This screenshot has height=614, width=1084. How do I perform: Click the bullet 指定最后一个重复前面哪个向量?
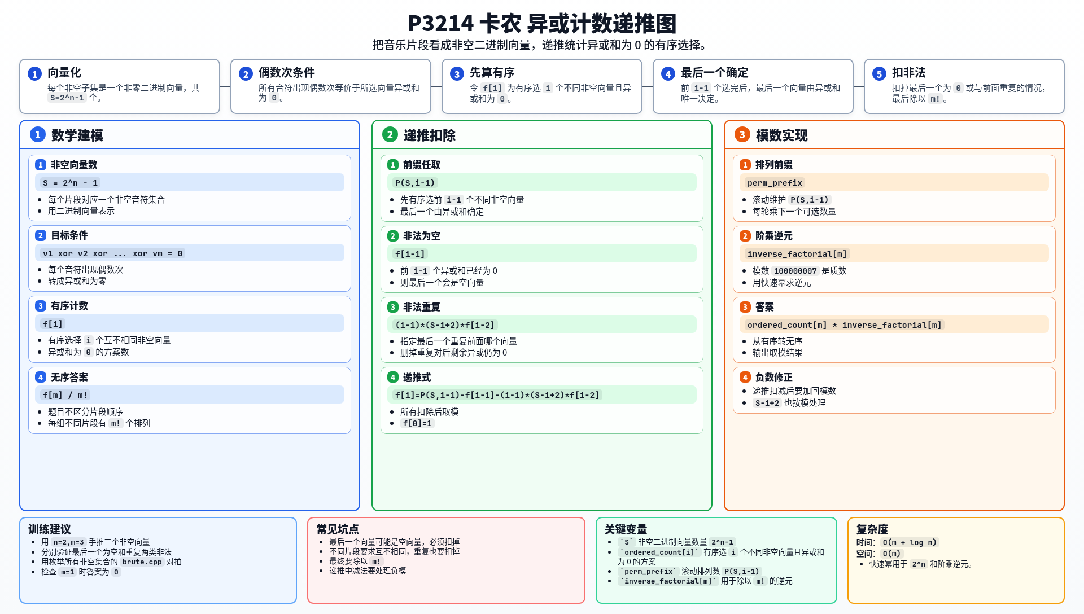458,341
